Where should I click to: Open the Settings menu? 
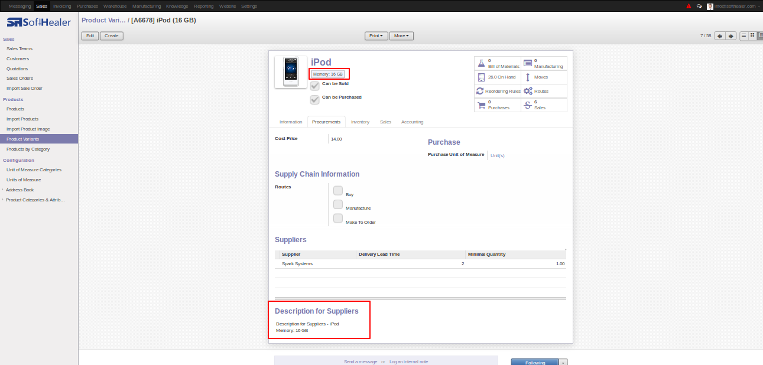point(249,6)
